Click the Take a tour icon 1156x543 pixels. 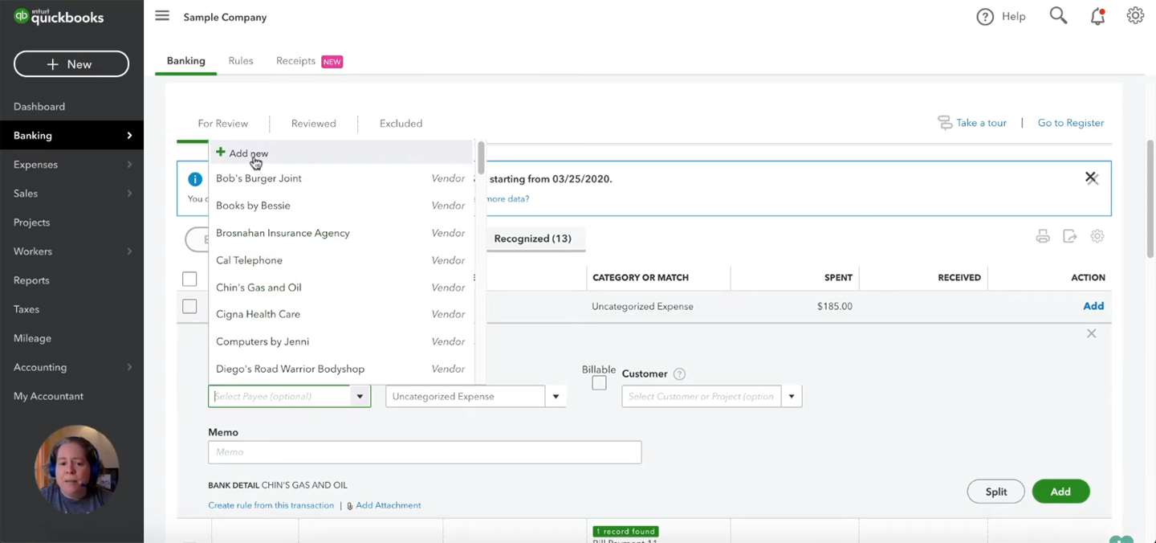click(x=945, y=123)
